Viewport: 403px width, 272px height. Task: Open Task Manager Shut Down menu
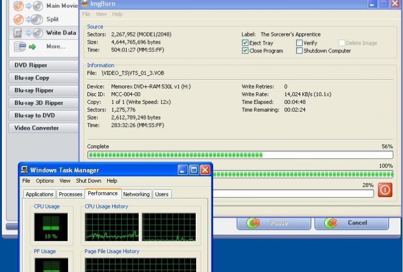pos(88,181)
